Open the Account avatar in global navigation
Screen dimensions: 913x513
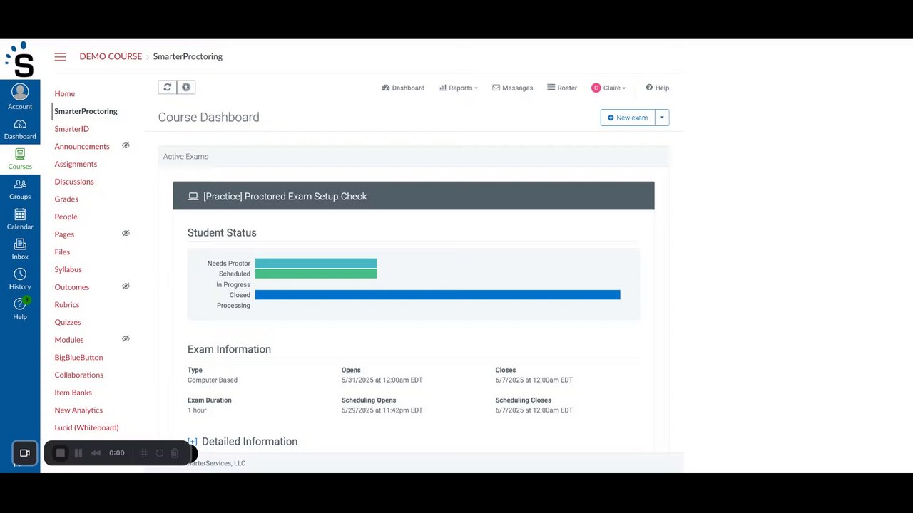point(20,97)
